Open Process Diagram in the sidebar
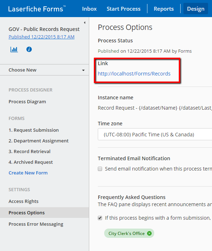Screen dimensions: 212x251 click(27, 102)
